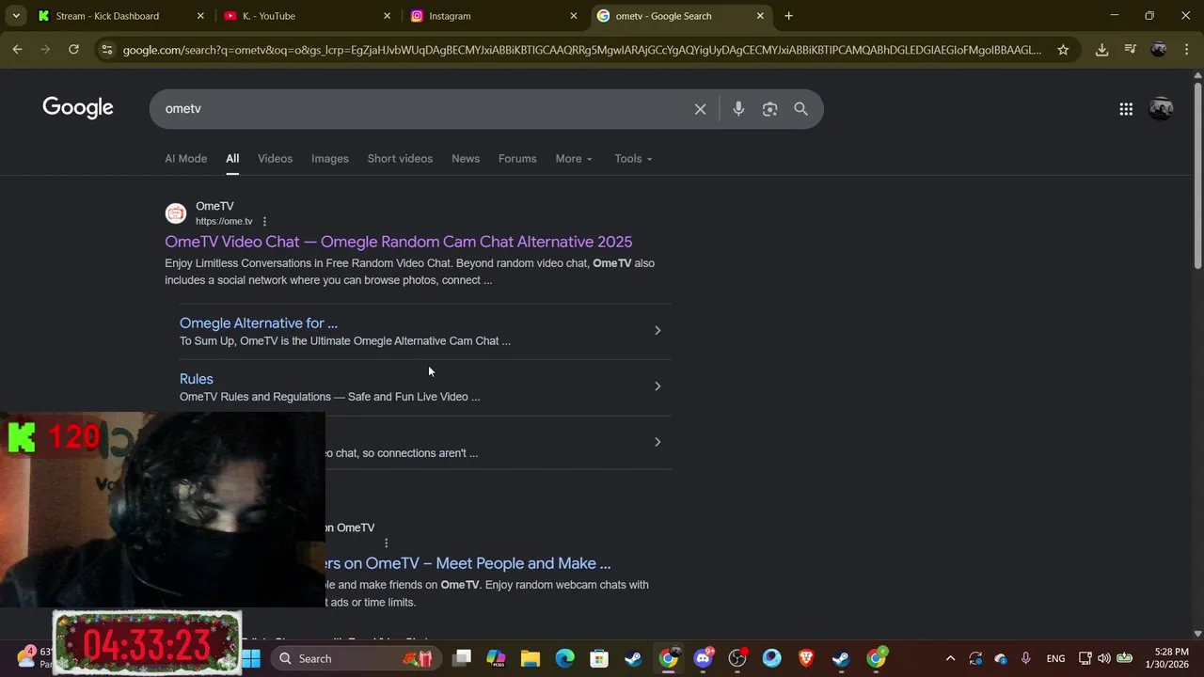The width and height of the screenshot is (1204, 677).
Task: Open Chrome three-dot menu
Action: [1186, 50]
